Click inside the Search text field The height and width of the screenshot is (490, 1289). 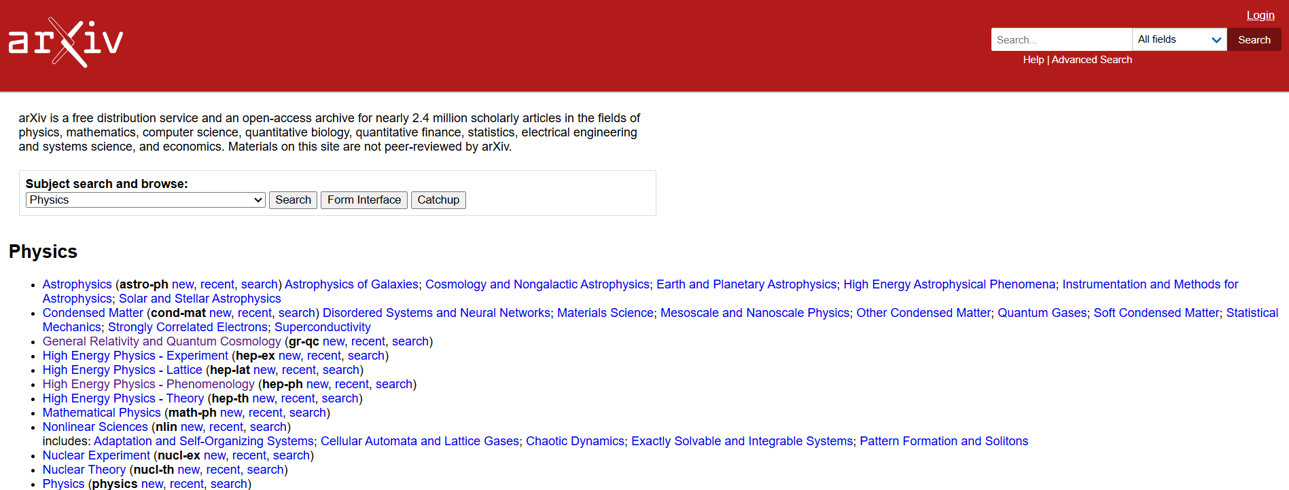pos(1060,39)
